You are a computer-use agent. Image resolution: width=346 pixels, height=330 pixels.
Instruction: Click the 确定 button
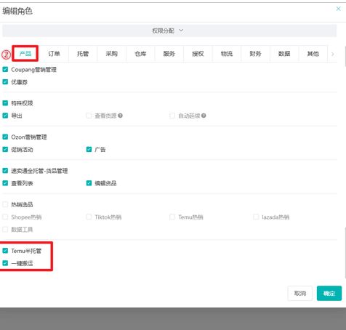point(329,294)
